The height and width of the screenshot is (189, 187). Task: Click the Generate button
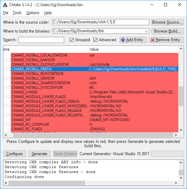coord(39,154)
